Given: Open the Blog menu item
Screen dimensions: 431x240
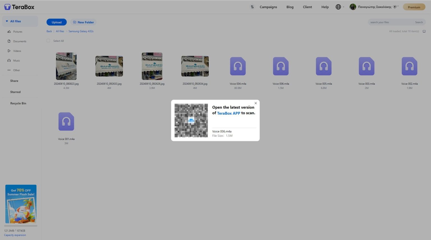Looking at the screenshot, I should tap(290, 7).
